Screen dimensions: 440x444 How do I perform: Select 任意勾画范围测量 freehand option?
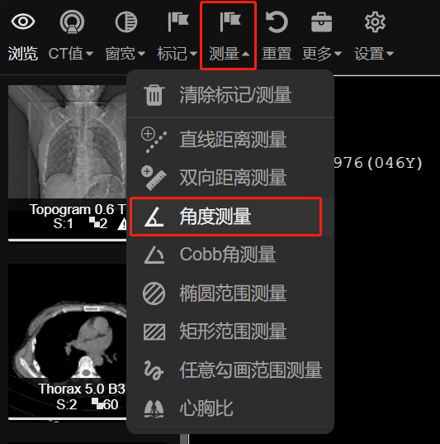click(x=230, y=370)
